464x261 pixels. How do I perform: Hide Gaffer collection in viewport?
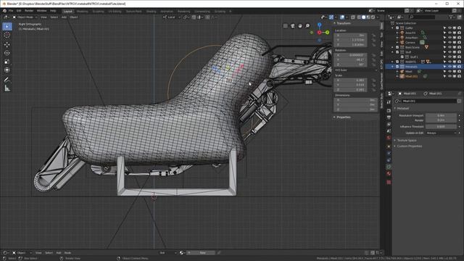(x=449, y=28)
